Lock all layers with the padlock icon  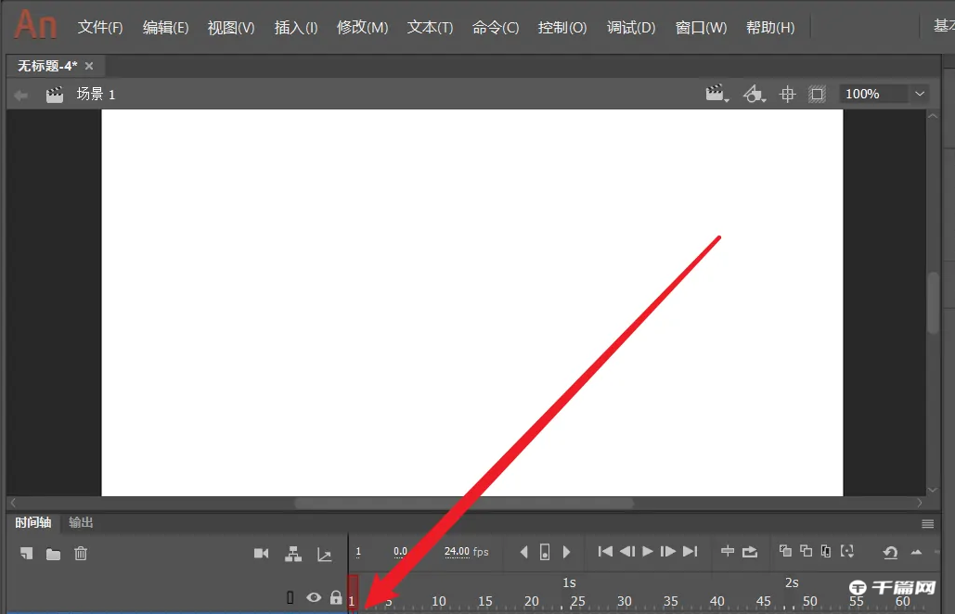[335, 597]
